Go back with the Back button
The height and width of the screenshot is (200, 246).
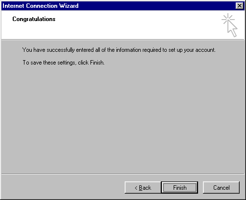(x=143, y=188)
